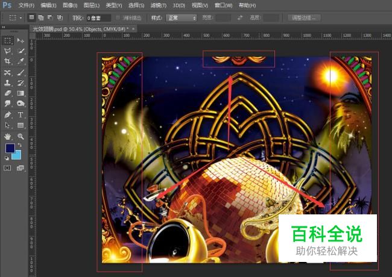Click the height (高度) input field
The width and height of the screenshot is (392, 277).
click(x=271, y=18)
